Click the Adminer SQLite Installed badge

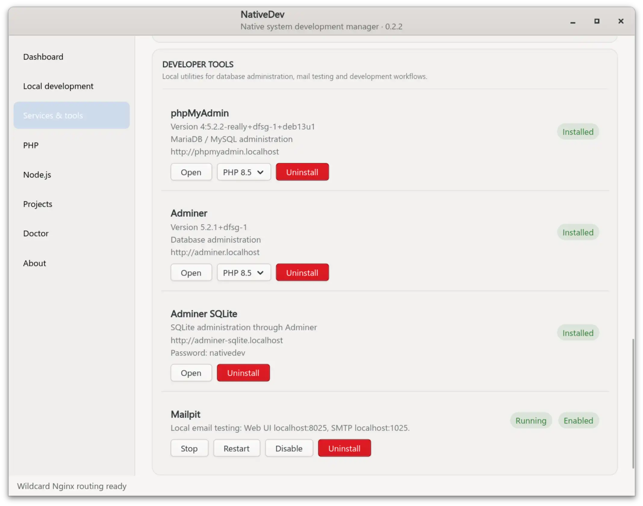tap(578, 333)
